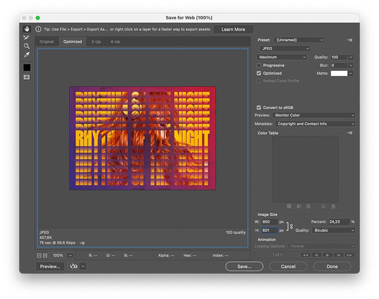Select the Eyedropper tool
The height and width of the screenshot is (299, 379).
click(26, 55)
